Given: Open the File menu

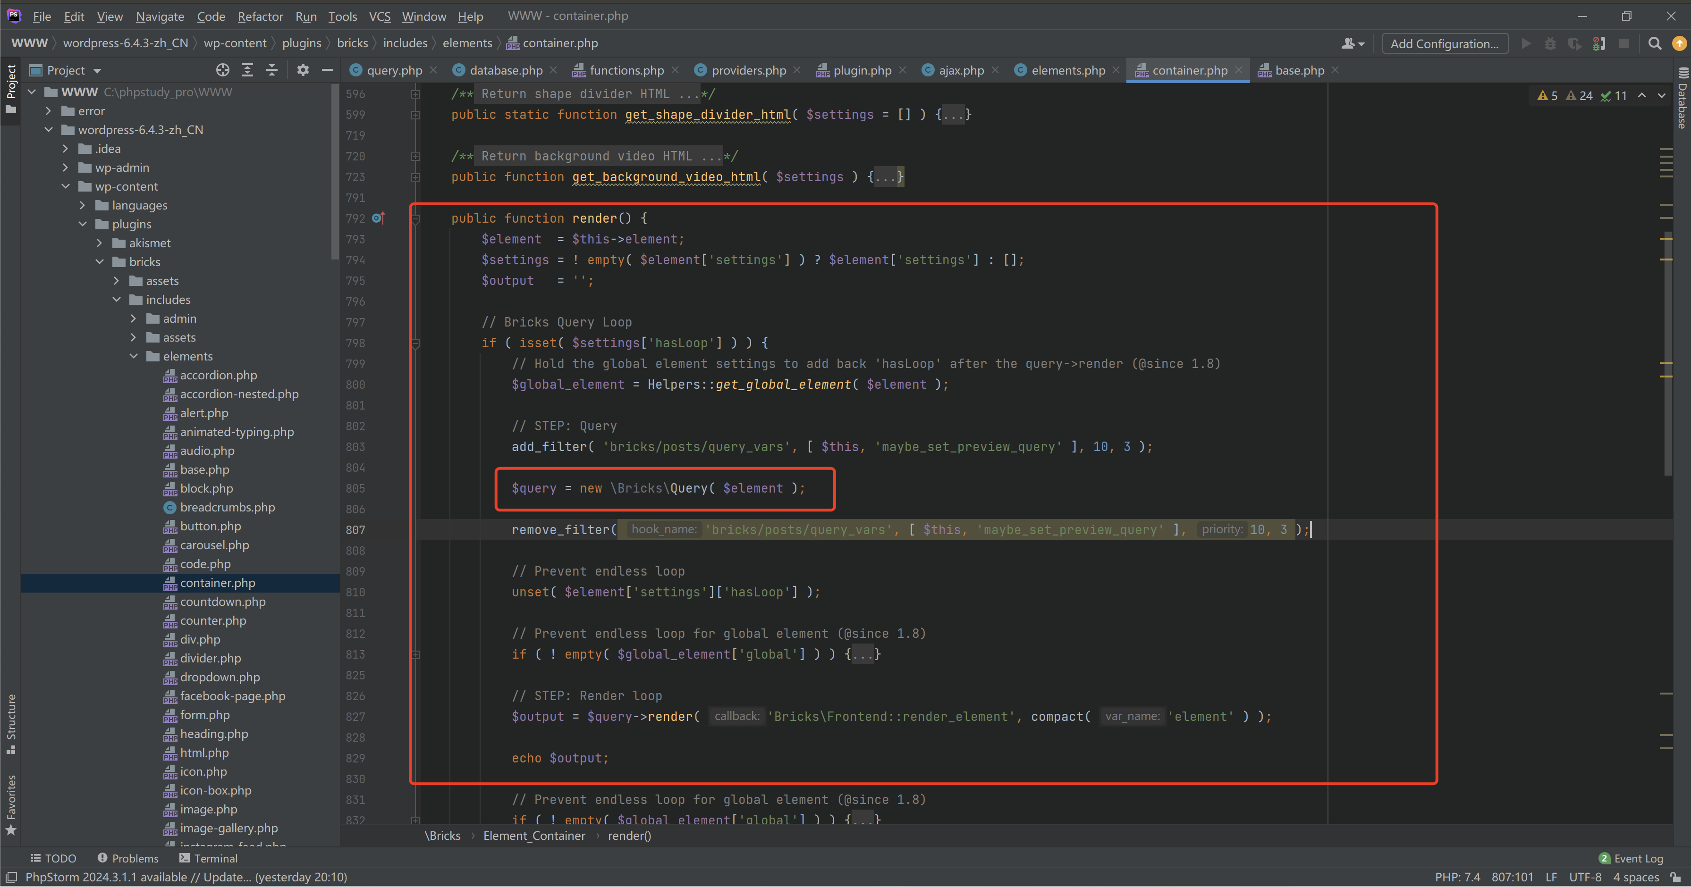Looking at the screenshot, I should [42, 17].
